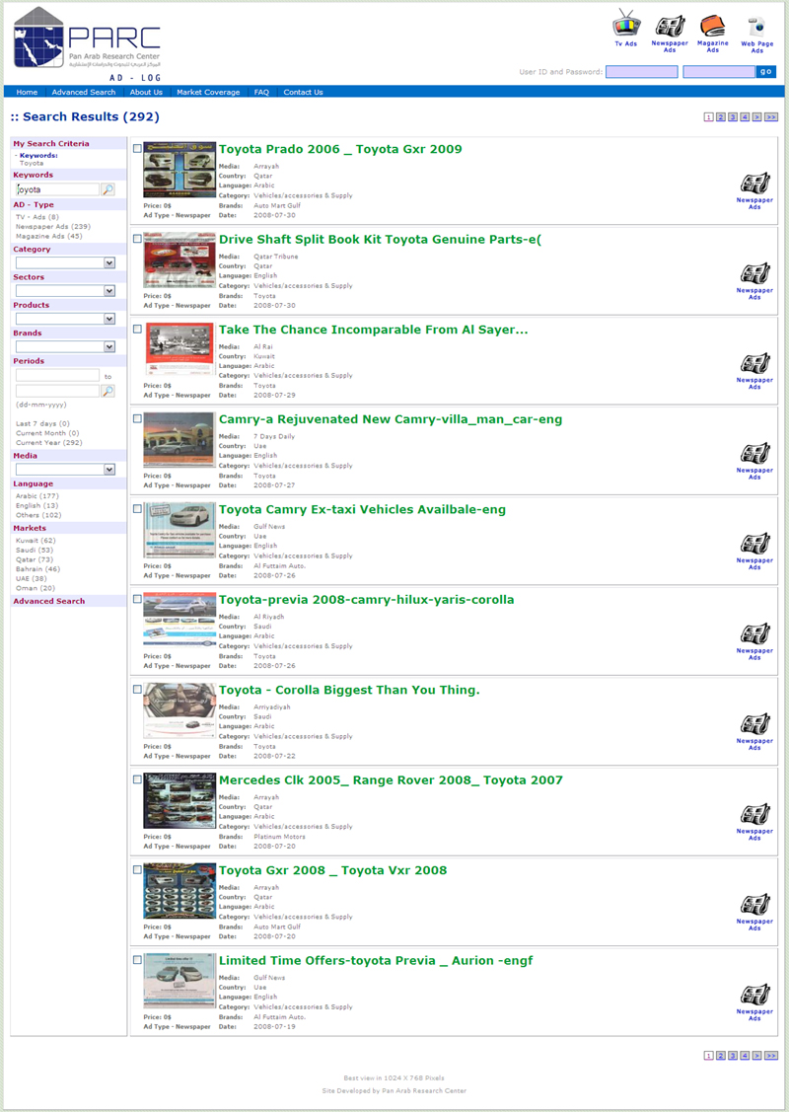Open thumbnail of Limited Time Offers-toyota Previa ad
The height and width of the screenshot is (1112, 789).
179,982
